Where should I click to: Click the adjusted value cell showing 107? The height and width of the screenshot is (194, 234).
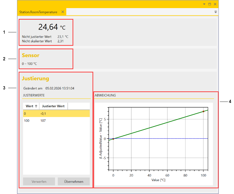click(43, 121)
